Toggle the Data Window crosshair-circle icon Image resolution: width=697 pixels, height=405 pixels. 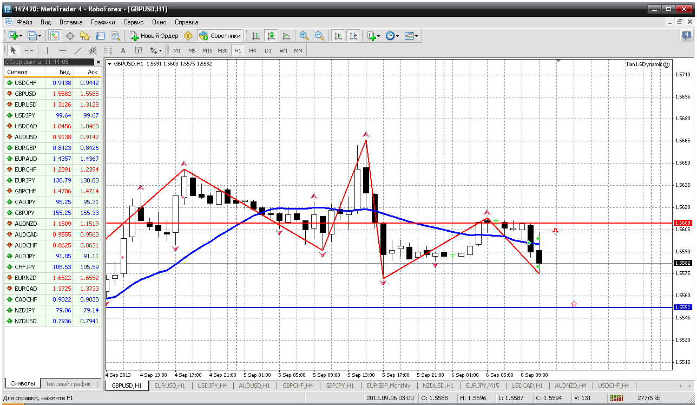click(x=70, y=36)
